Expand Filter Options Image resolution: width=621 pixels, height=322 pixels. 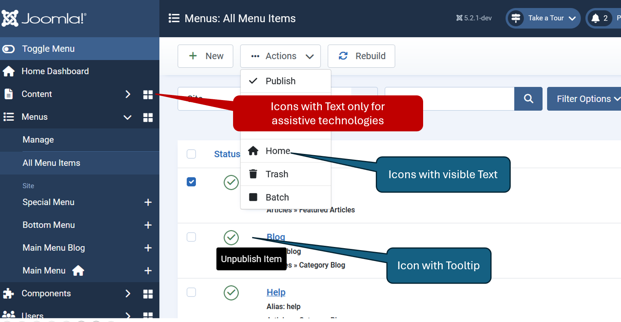(585, 99)
